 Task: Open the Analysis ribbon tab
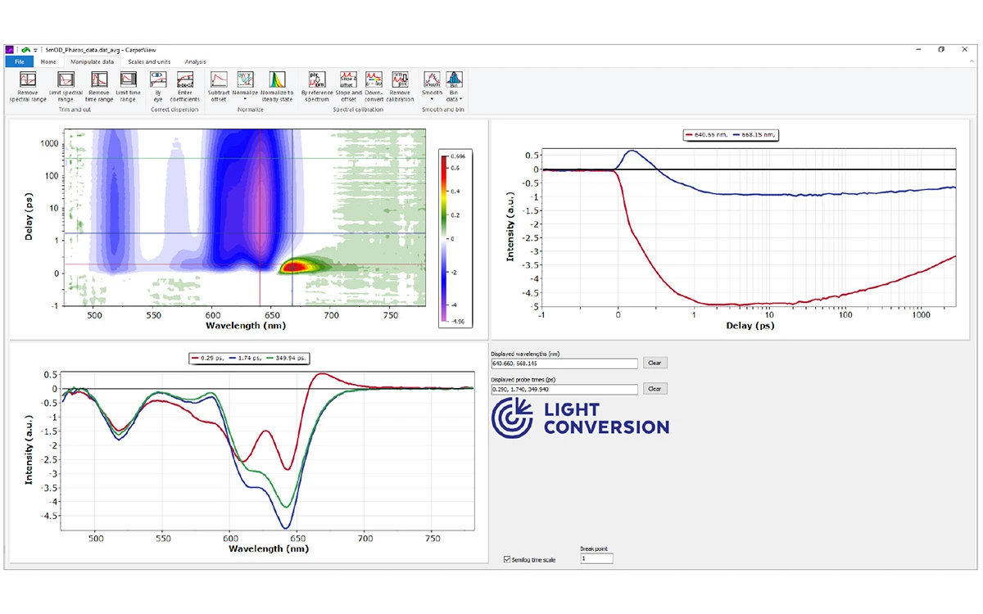[x=195, y=61]
